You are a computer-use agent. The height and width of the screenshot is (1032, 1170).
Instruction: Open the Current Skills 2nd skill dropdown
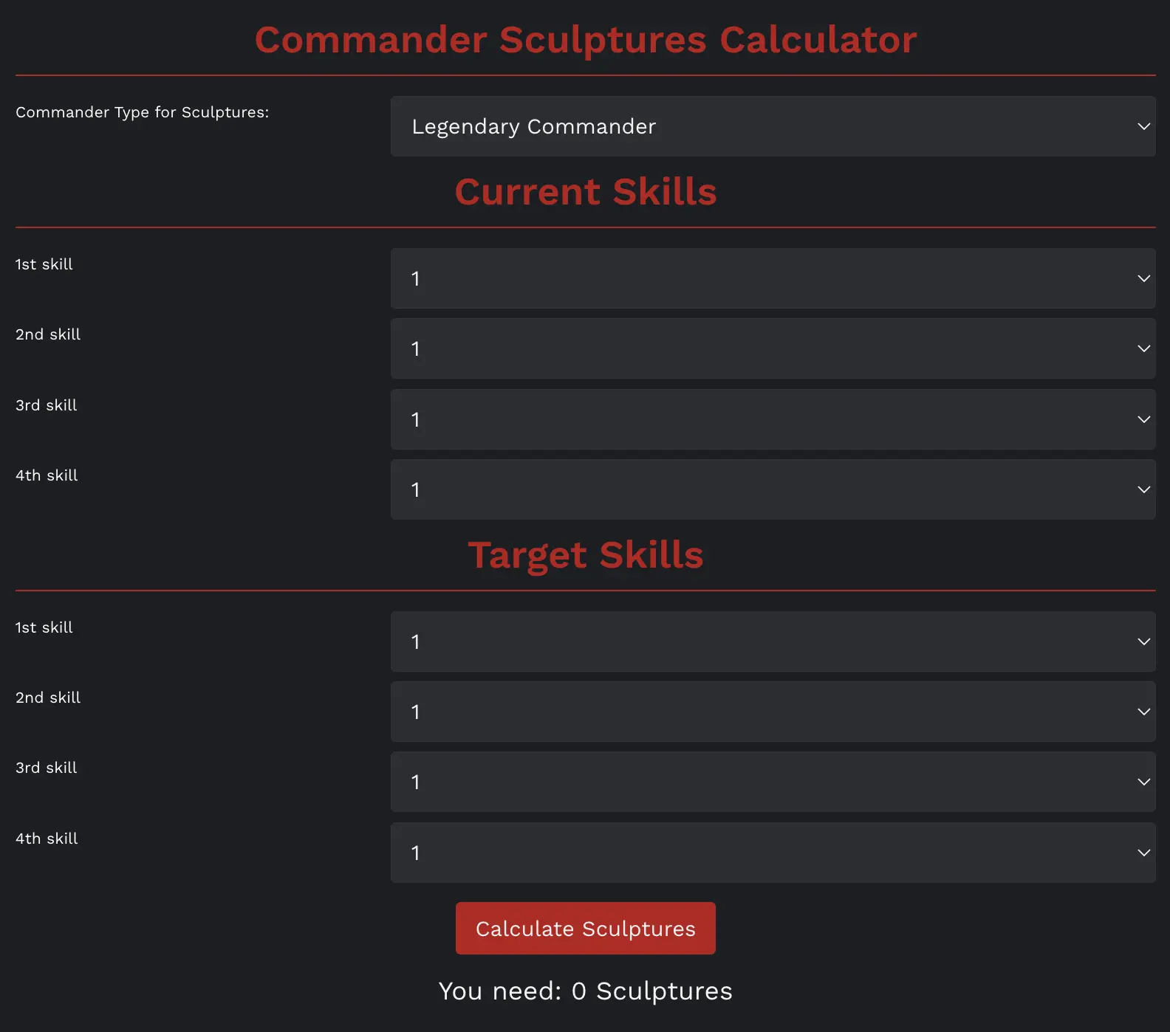pyautogui.click(x=773, y=348)
